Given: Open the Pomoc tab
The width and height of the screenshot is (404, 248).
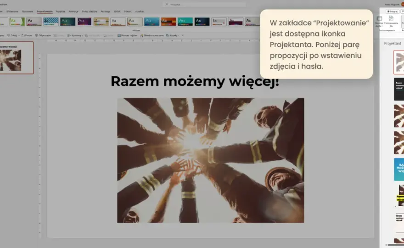Looking at the screenshot, I should tap(128, 11).
